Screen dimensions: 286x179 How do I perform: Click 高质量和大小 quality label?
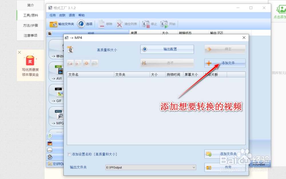click(x=107, y=50)
